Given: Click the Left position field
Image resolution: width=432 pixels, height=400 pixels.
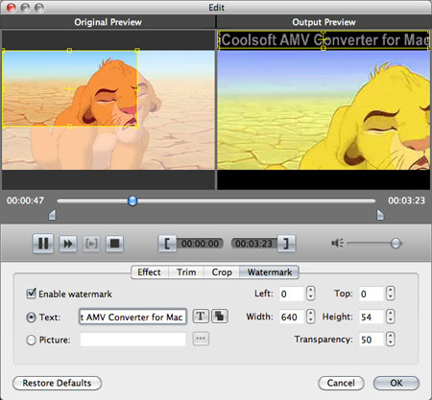Looking at the screenshot, I should (291, 294).
